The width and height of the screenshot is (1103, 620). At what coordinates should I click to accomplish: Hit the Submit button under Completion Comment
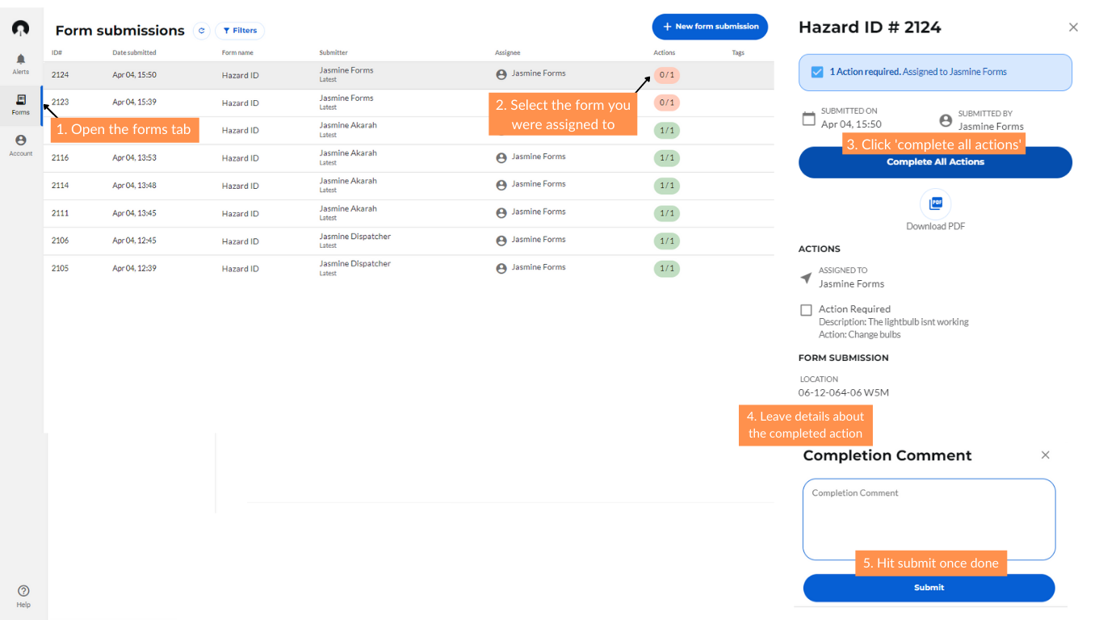[928, 588]
